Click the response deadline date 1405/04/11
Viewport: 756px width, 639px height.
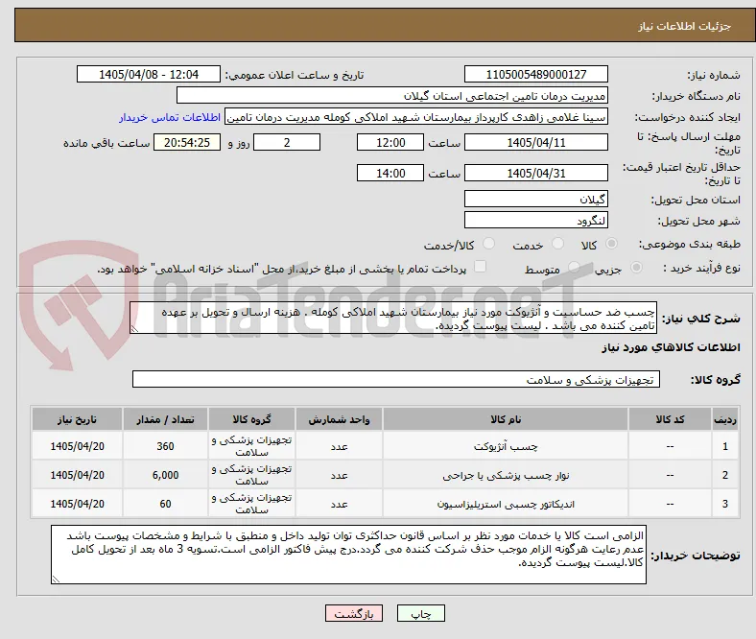click(x=535, y=142)
